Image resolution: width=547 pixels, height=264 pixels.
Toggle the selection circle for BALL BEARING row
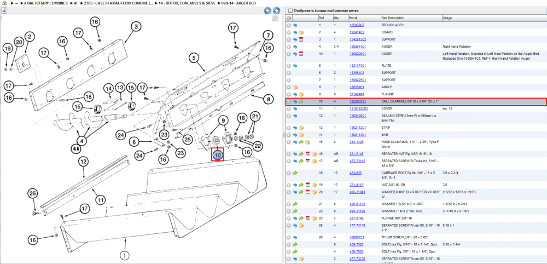(288, 102)
